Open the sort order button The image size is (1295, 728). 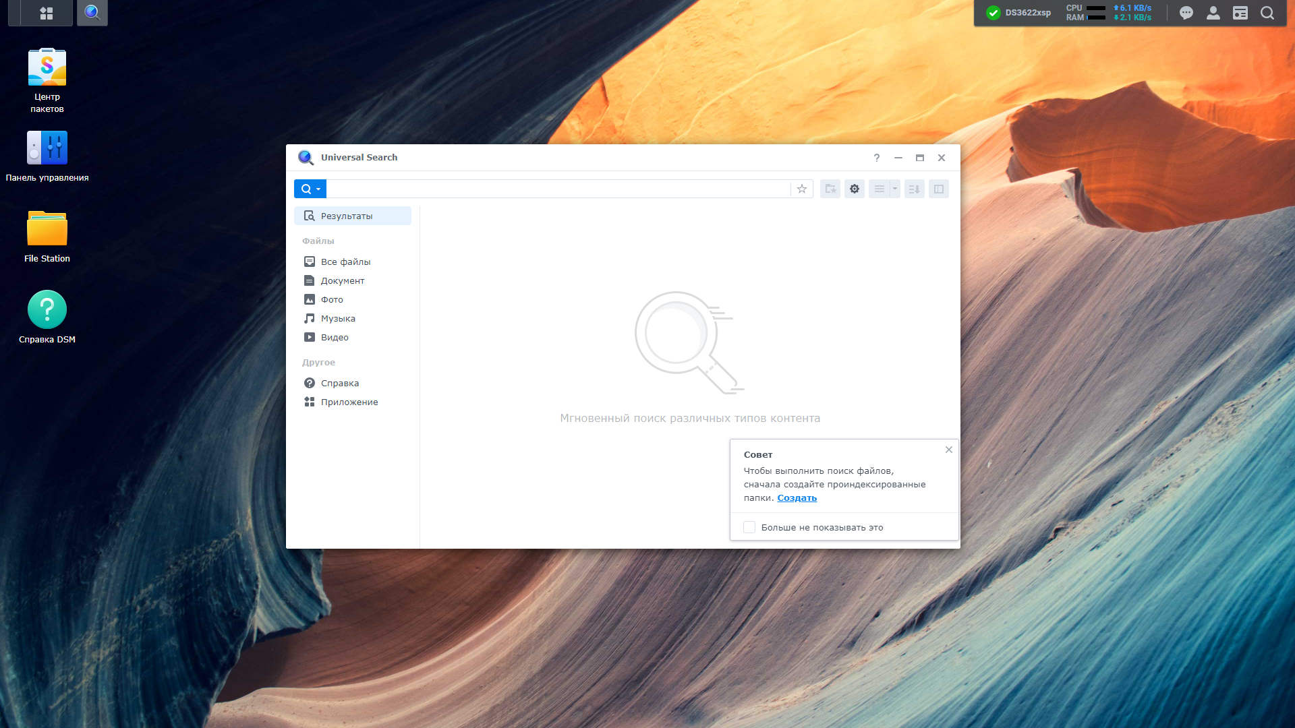point(915,189)
